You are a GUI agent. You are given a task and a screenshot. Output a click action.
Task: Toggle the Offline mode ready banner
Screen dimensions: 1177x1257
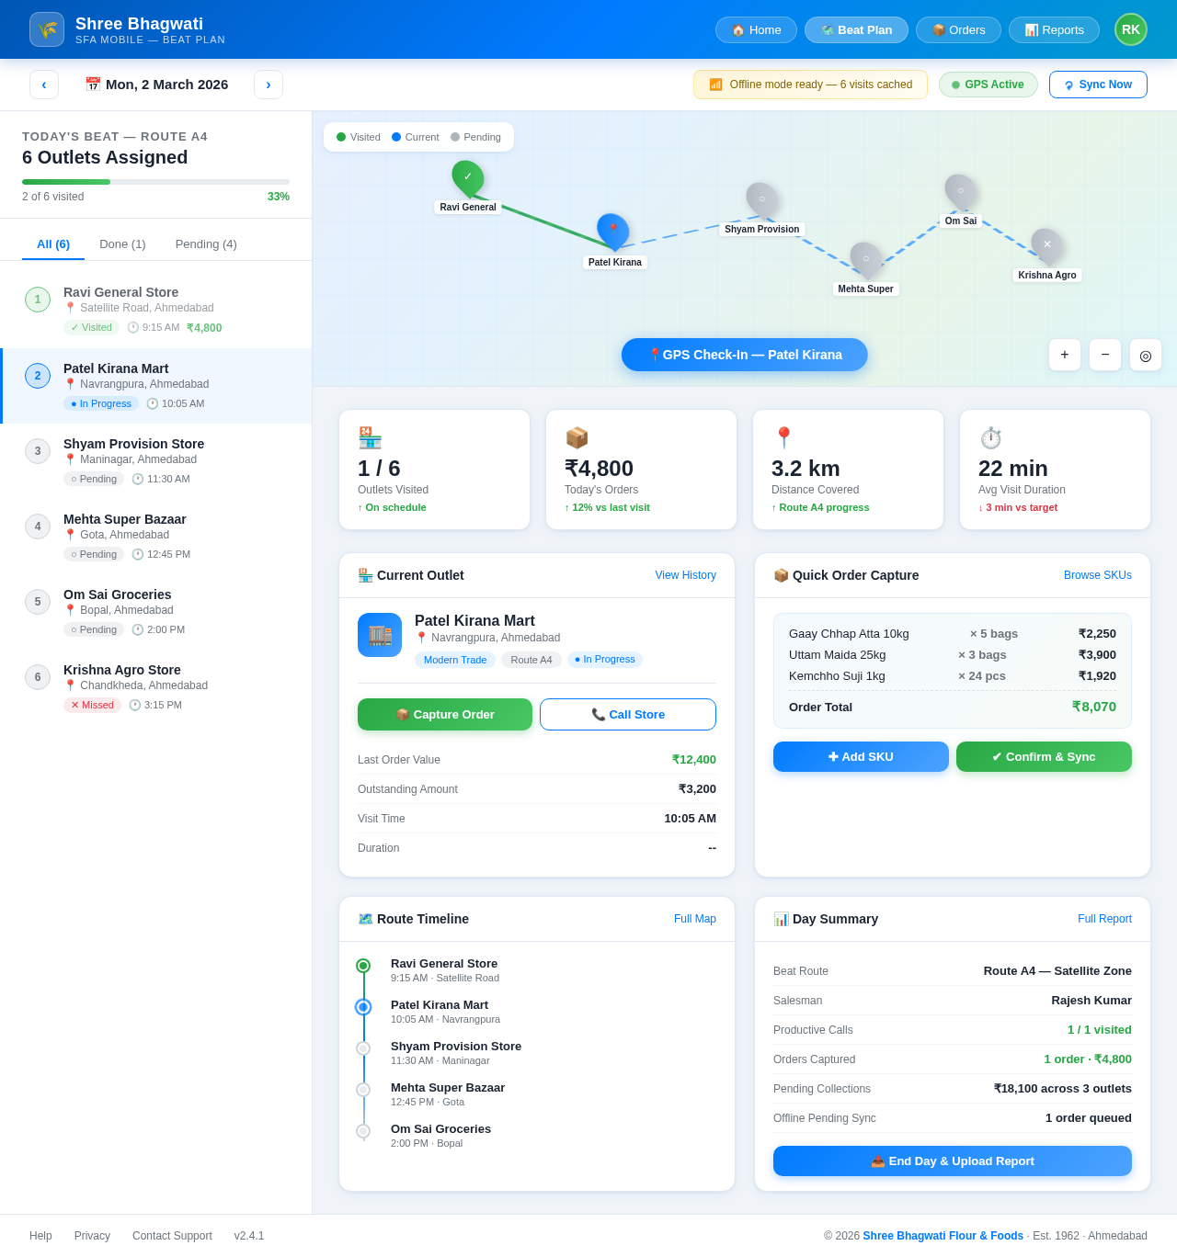coord(810,85)
